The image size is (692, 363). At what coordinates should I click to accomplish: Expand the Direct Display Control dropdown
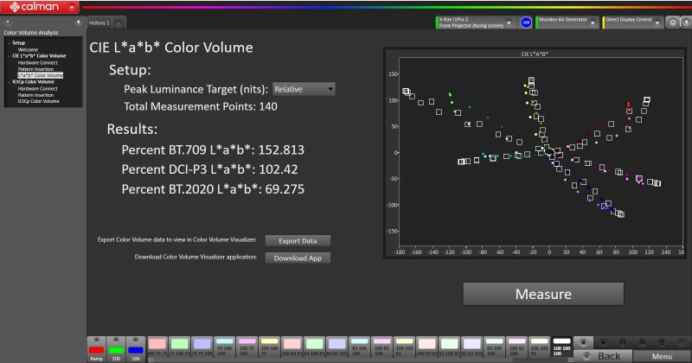point(656,22)
